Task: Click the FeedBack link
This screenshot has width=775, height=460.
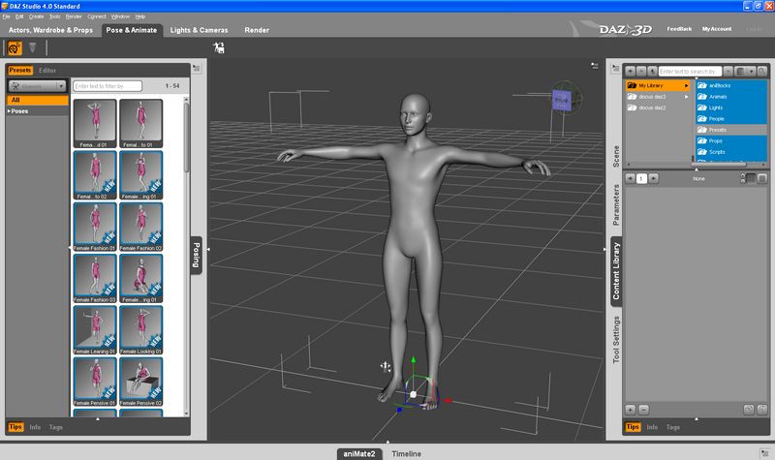Action: [679, 29]
